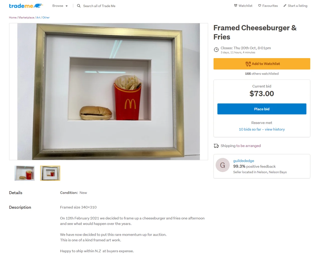Click the seller avatar G circle
This screenshot has width=321, height=260.
223,165
